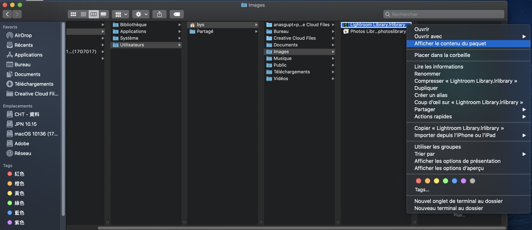Select the Musique folder
532x230 pixels.
click(x=300, y=58)
